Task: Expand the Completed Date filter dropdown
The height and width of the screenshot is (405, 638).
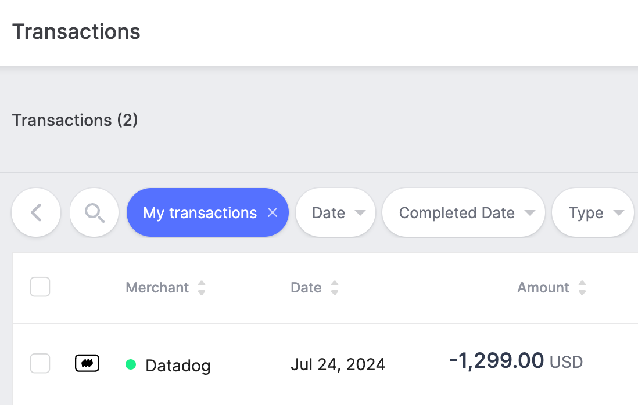Action: tap(464, 213)
